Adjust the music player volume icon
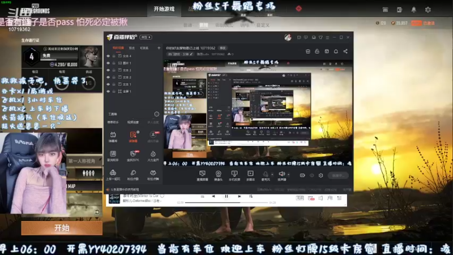This screenshot has height=255, width=453. pyautogui.click(x=320, y=198)
